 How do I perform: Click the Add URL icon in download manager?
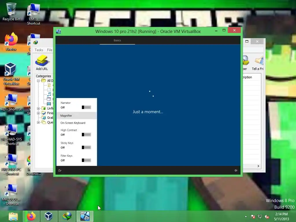coord(42,63)
